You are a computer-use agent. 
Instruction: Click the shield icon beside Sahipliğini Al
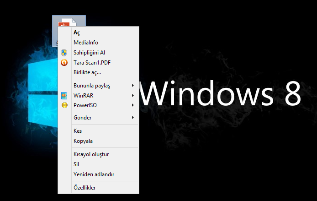click(64, 53)
